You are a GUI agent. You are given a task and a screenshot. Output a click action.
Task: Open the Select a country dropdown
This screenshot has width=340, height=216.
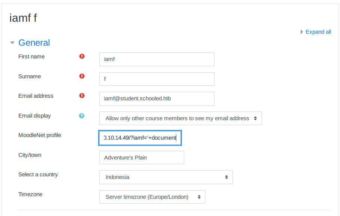pos(166,177)
